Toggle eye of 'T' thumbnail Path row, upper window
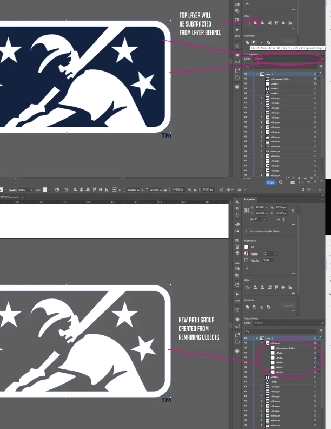This screenshot has width=331, height=429. [x=246, y=88]
